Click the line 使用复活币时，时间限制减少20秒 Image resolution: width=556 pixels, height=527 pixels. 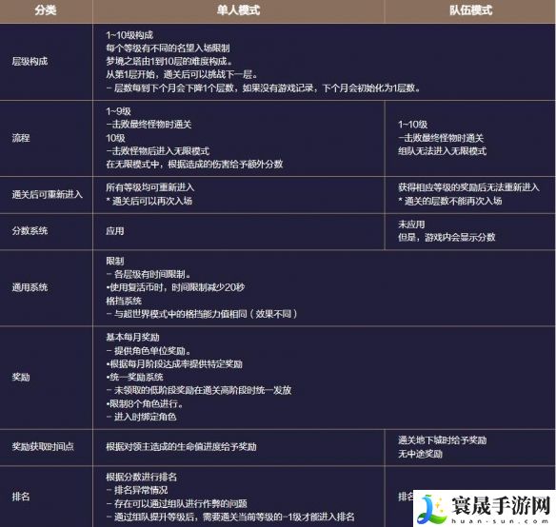(x=175, y=287)
